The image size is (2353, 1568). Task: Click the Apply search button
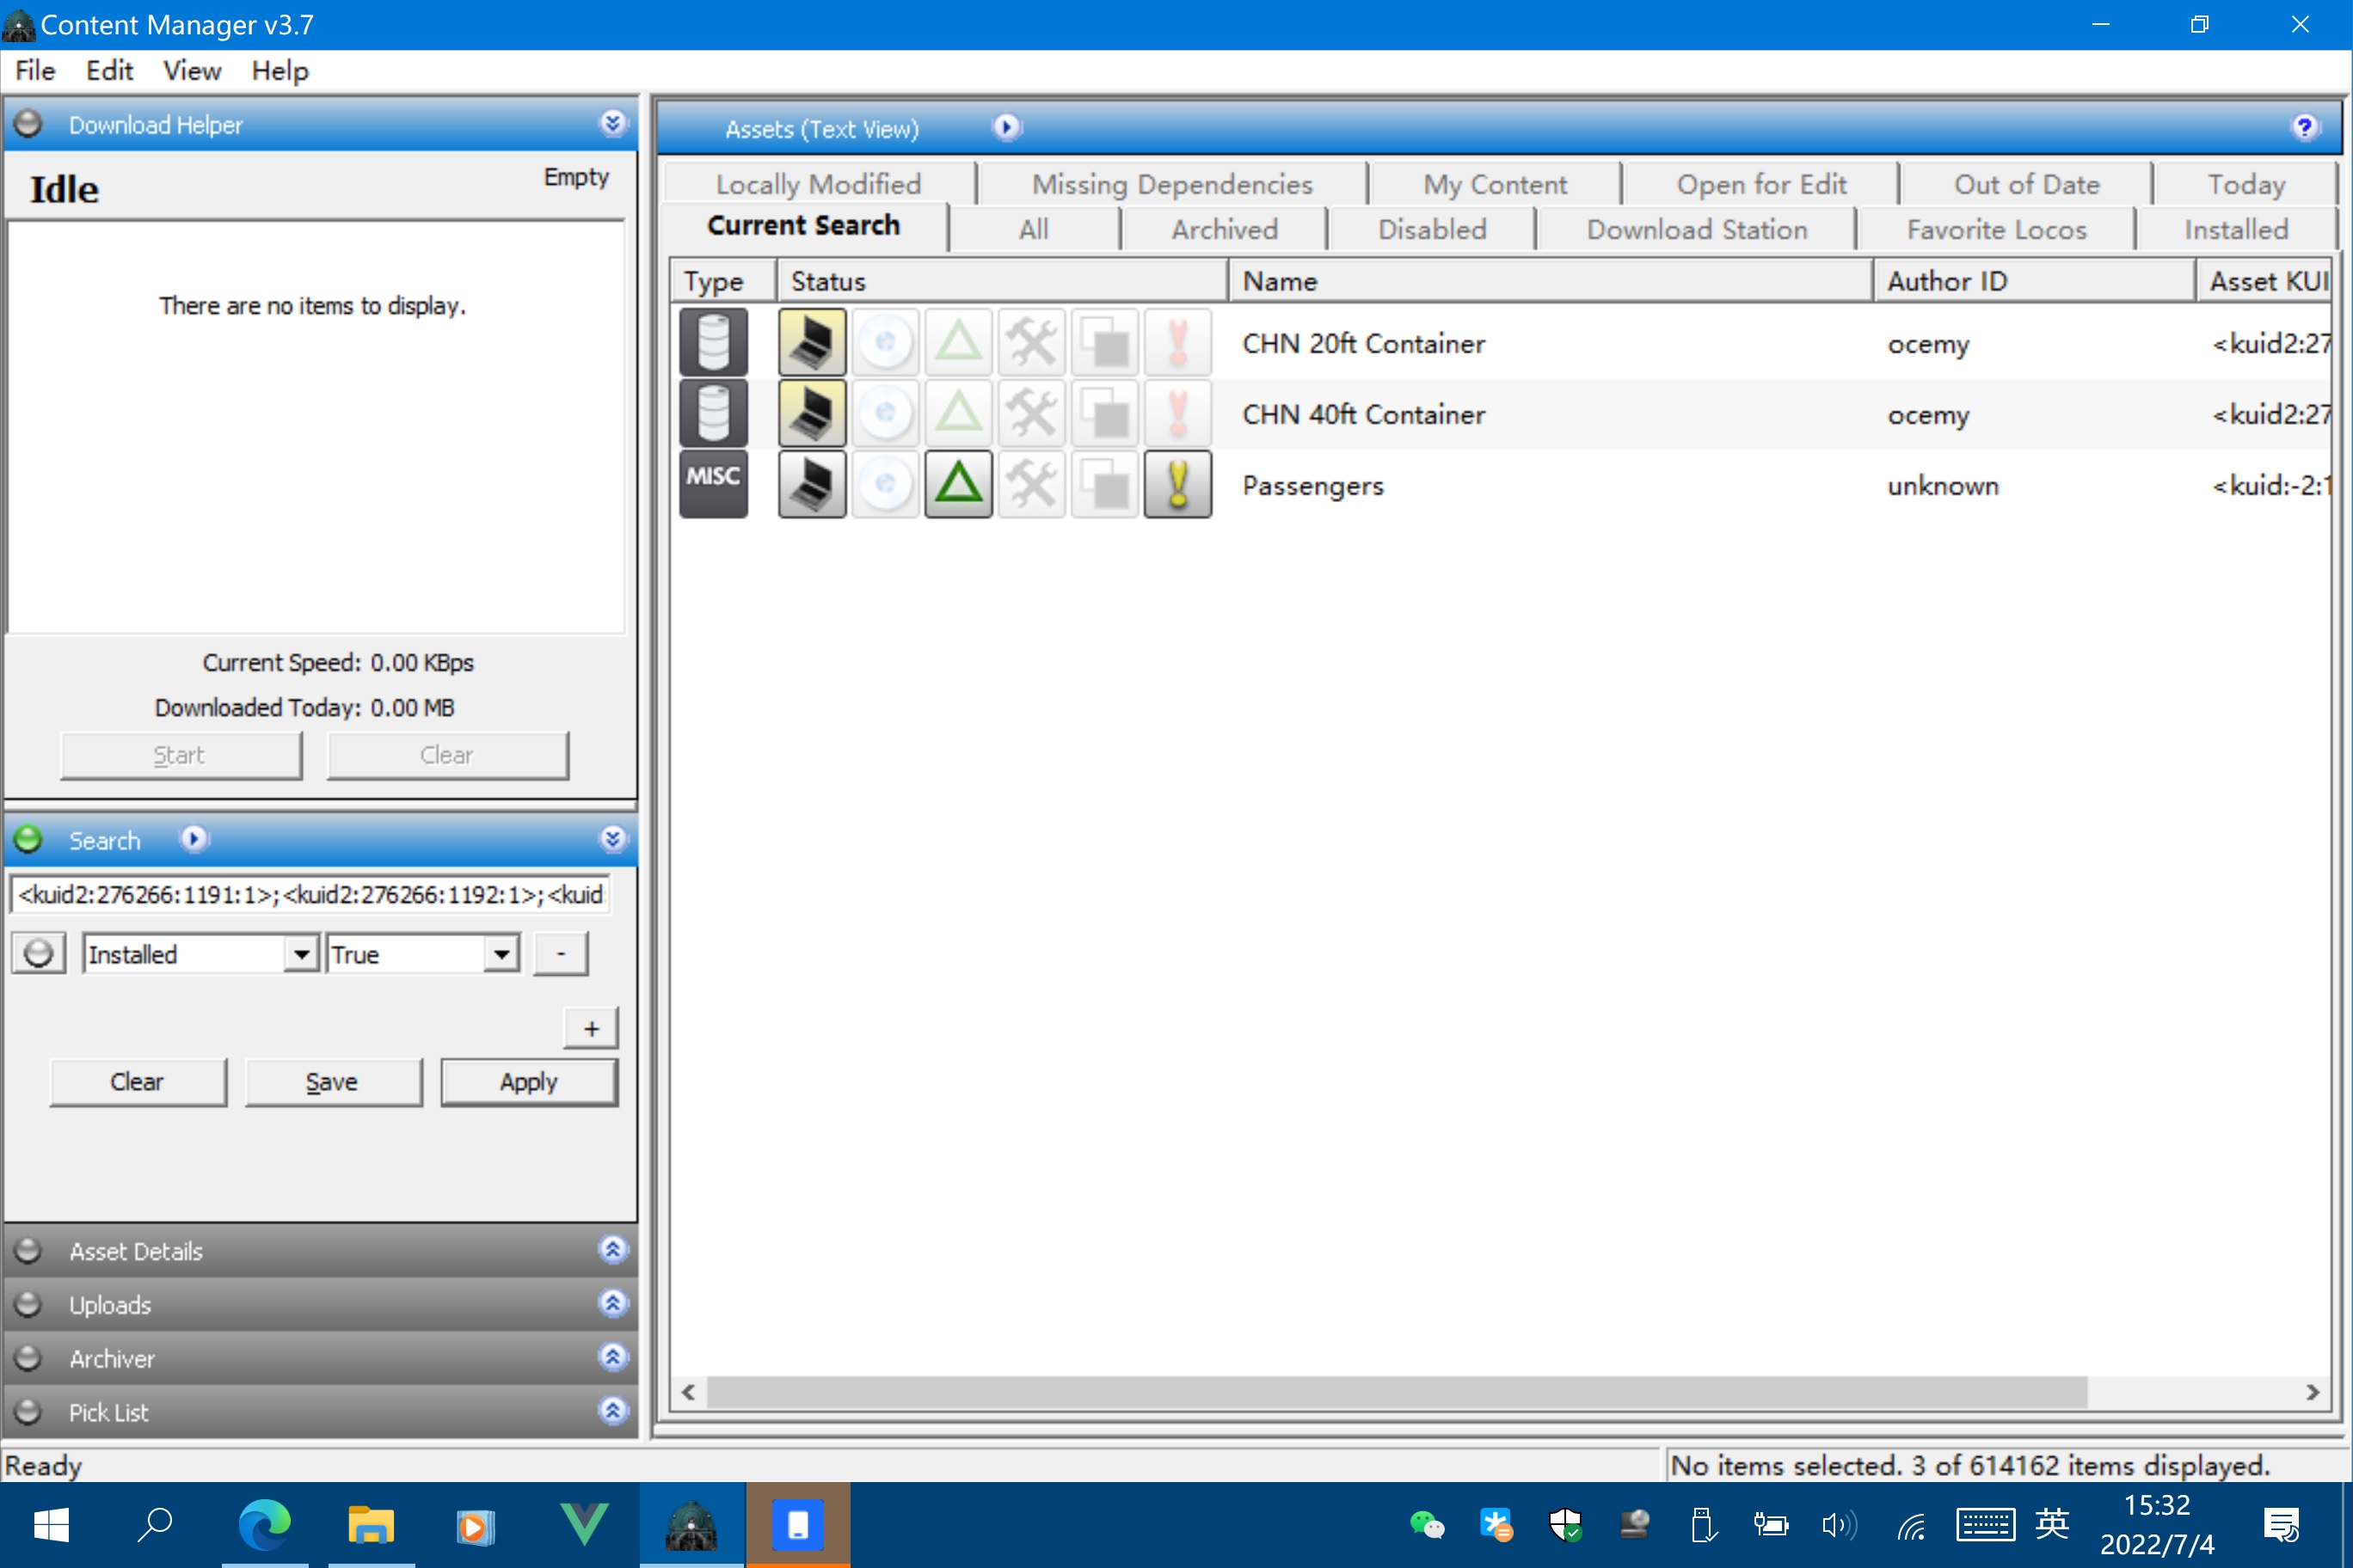528,1082
